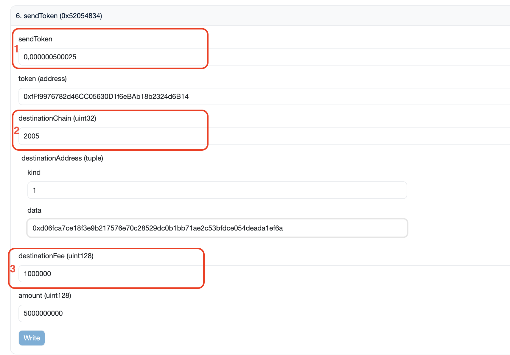The width and height of the screenshot is (510, 355).
Task: Collapse the 6. sendToken function header
Action: coord(59,16)
